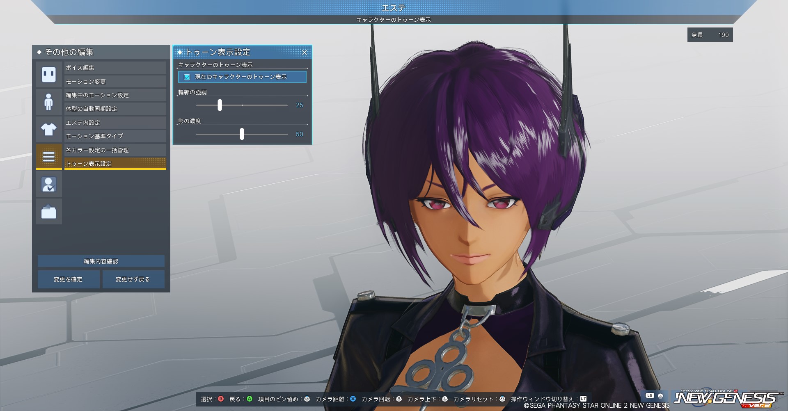This screenshot has width=788, height=411.
Task: Close the トゥーン表示設定 panel with X
Action: (x=305, y=52)
